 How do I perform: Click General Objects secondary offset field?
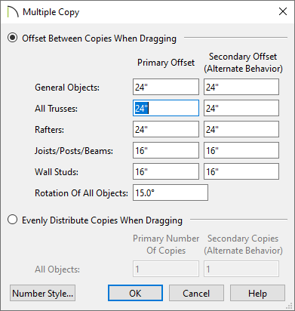point(241,87)
